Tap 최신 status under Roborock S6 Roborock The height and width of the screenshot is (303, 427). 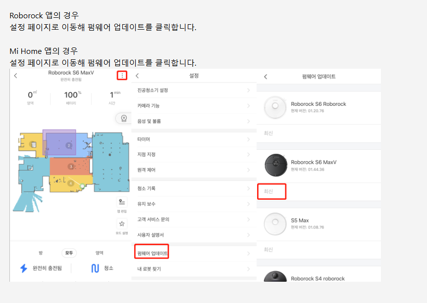coord(268,133)
